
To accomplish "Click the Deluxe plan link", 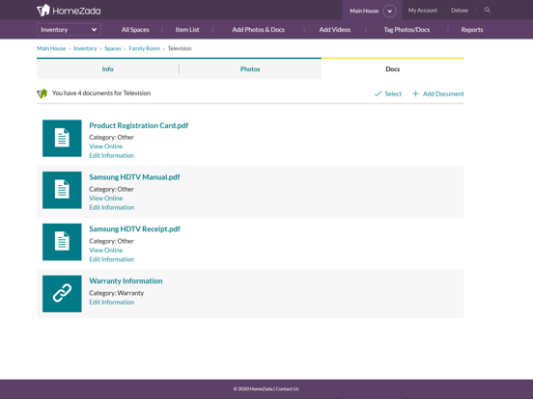I will coord(460,11).
